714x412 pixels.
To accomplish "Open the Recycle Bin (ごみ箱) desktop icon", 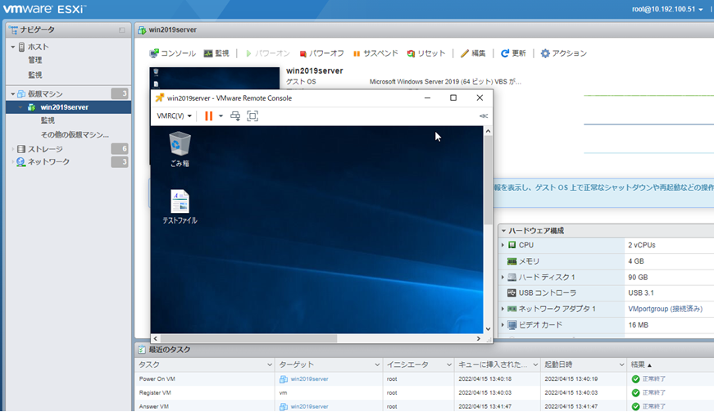I will tap(180, 148).
